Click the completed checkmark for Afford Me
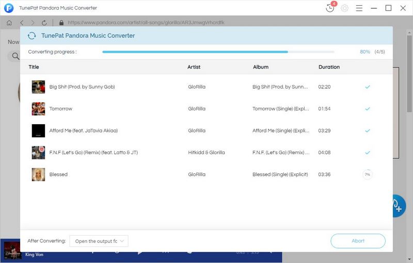 pyautogui.click(x=368, y=130)
